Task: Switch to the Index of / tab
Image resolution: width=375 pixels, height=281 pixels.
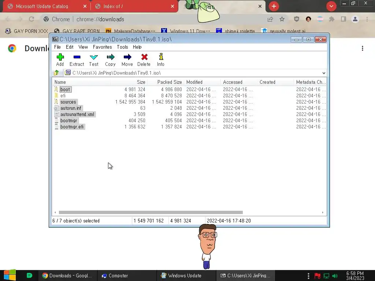Action: (x=134, y=6)
